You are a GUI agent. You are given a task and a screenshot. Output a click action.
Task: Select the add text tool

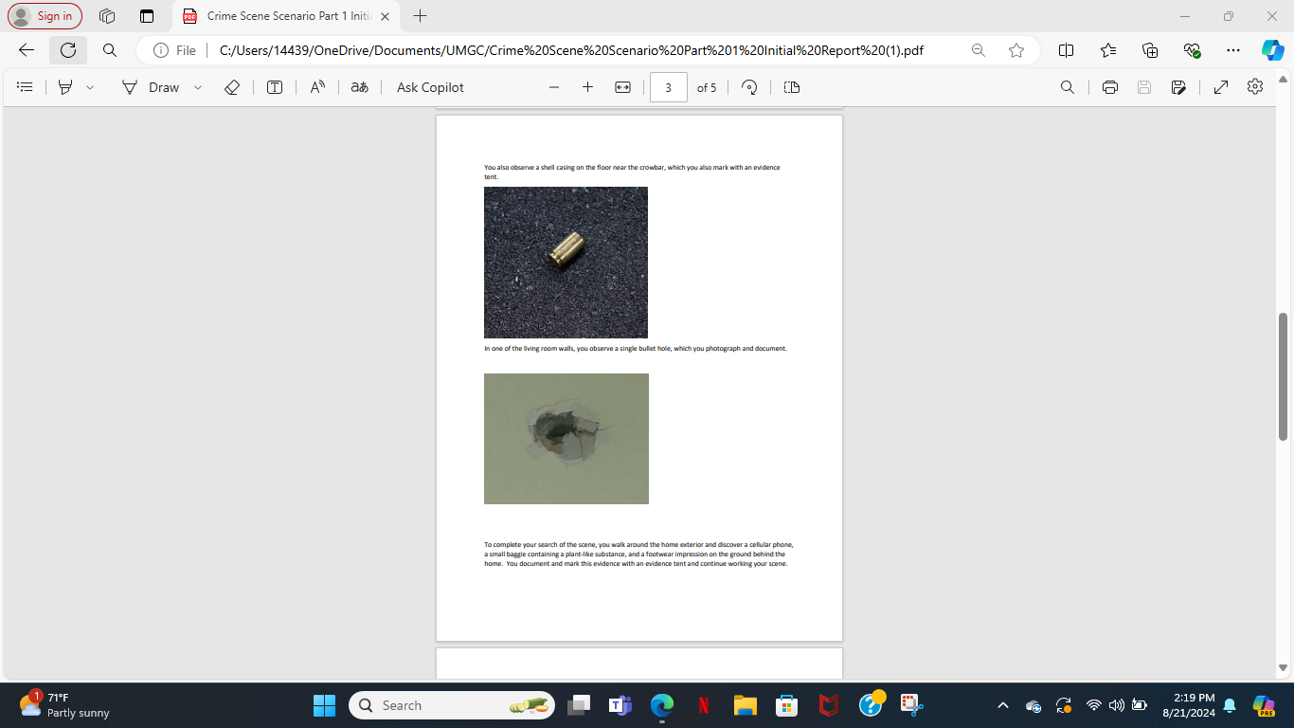274,86
